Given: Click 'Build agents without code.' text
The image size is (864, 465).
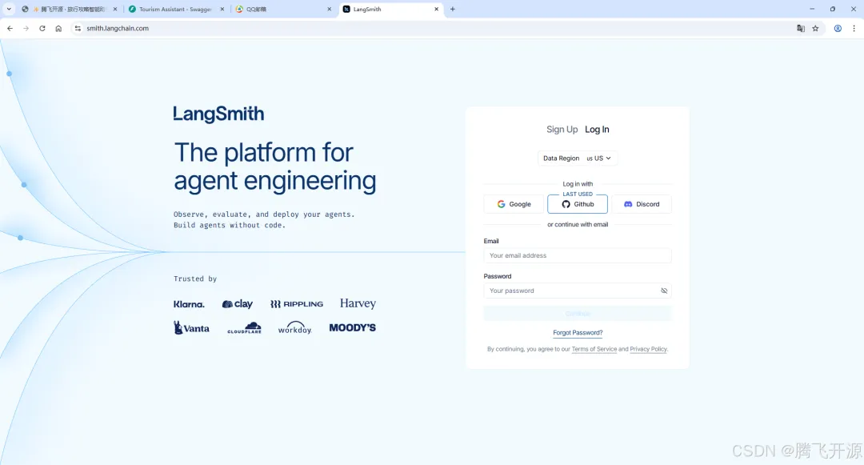Looking at the screenshot, I should 230,226.
